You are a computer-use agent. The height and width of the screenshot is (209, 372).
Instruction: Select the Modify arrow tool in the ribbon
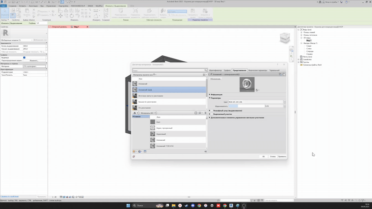[5, 13]
